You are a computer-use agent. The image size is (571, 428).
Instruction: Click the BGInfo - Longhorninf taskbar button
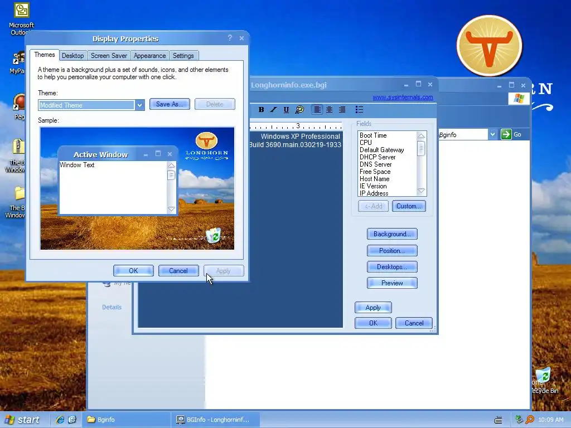216,420
